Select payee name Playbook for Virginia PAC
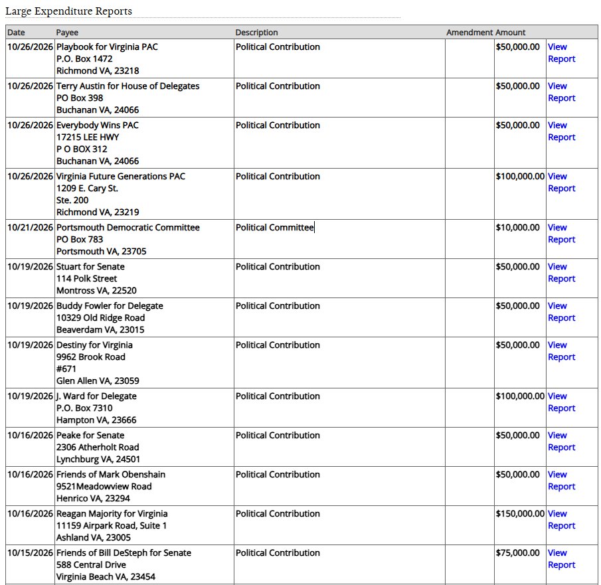This screenshot has height=585, width=601. (107, 46)
